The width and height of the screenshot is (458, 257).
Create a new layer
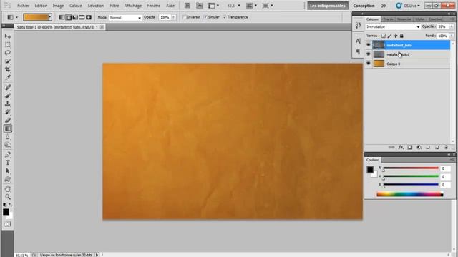[437, 148]
